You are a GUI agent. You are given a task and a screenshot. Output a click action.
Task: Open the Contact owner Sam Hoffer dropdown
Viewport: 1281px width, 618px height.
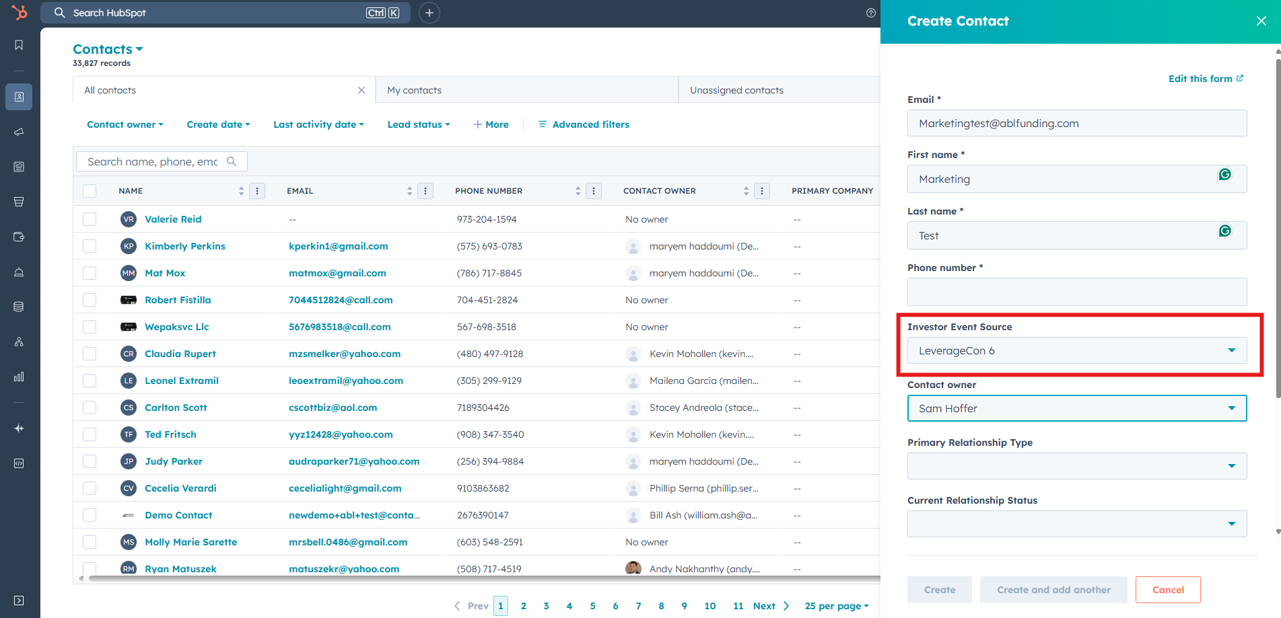point(1076,408)
